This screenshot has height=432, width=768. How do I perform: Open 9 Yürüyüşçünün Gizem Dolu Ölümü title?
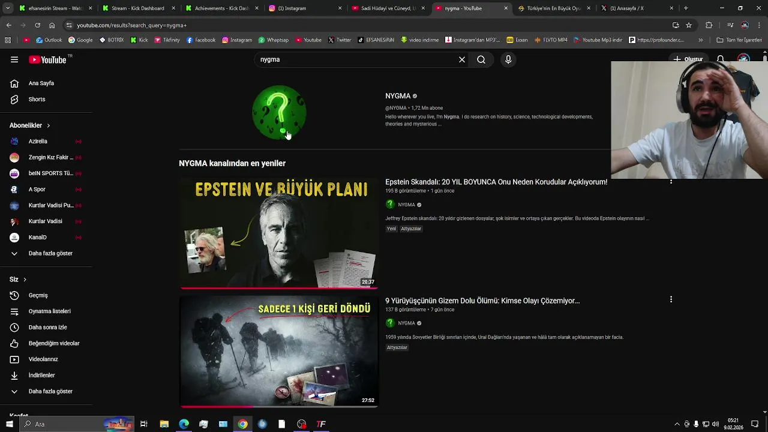tap(482, 301)
